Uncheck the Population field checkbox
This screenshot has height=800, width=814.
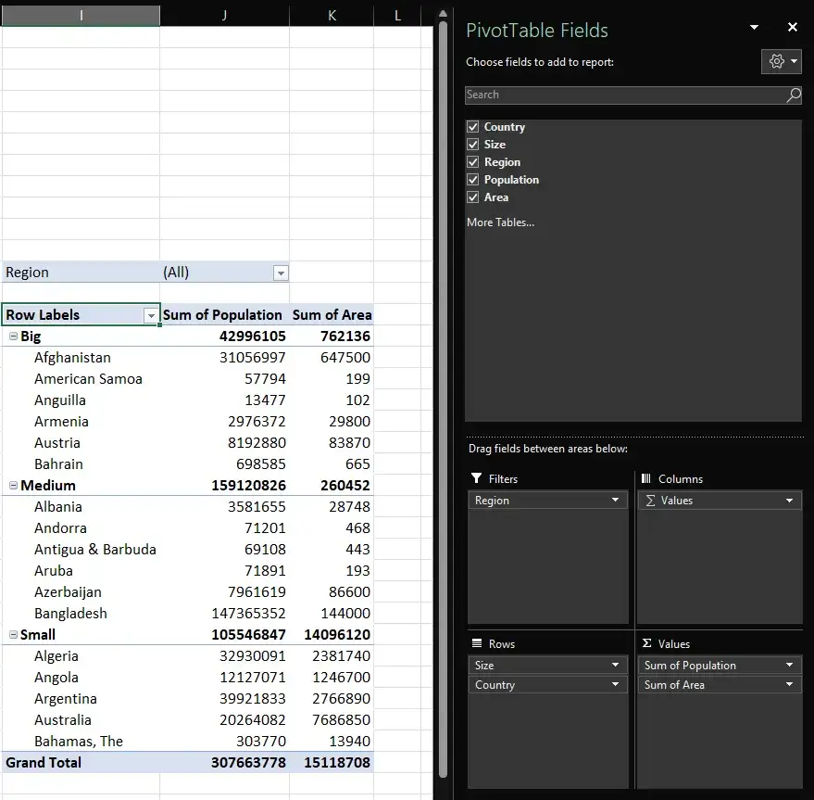(x=473, y=180)
